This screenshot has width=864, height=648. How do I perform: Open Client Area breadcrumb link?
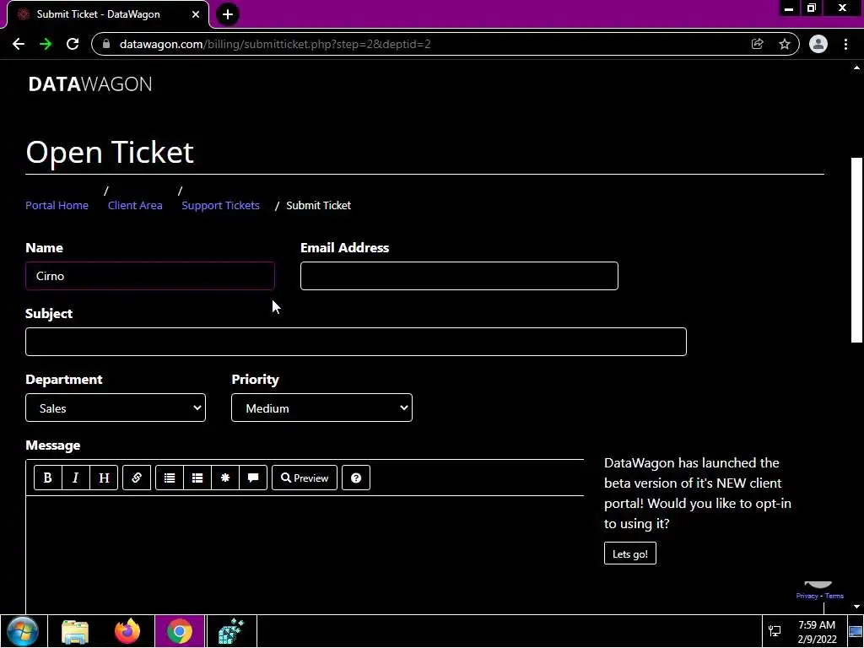coord(135,205)
